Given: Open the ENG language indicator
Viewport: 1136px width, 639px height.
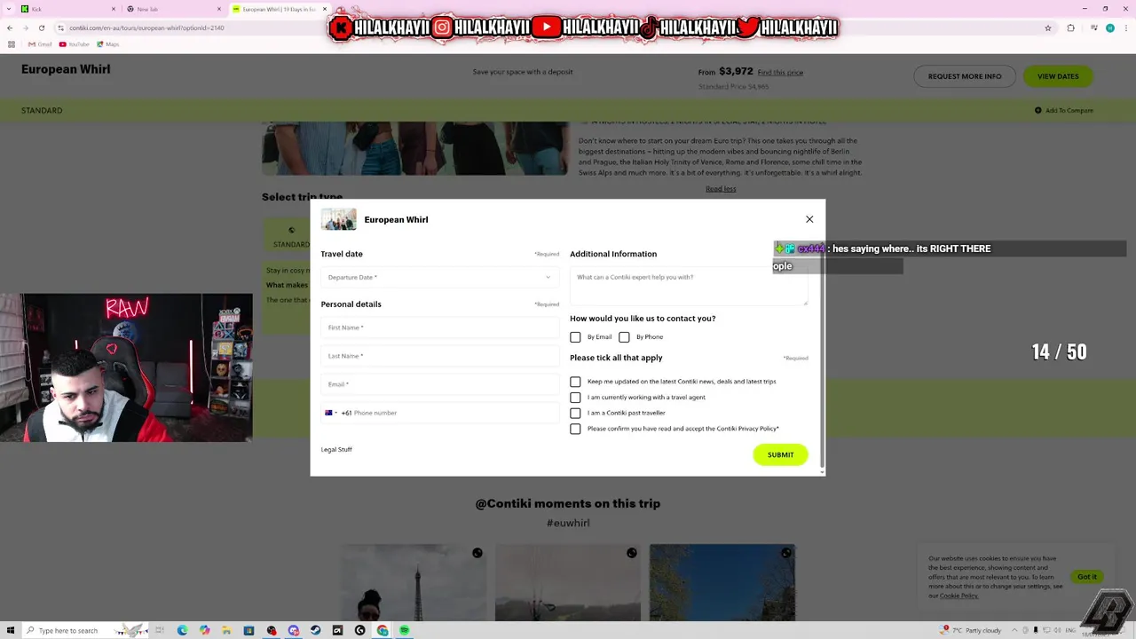Looking at the screenshot, I should point(1070,630).
